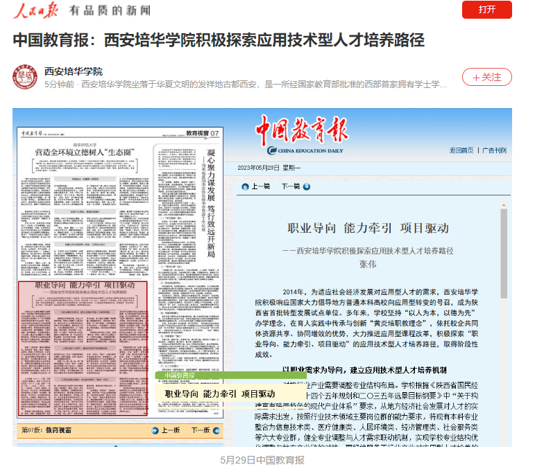The image size is (535, 476).
Task: Click the 教育视窗 07 page header
Action: 202,132
